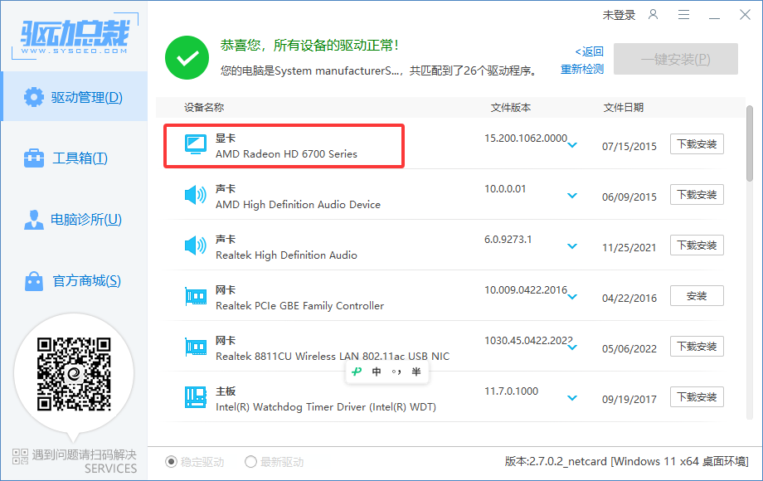The image size is (763, 481).
Task: Click the gear icon beside 驱动管理
Action: (33, 97)
